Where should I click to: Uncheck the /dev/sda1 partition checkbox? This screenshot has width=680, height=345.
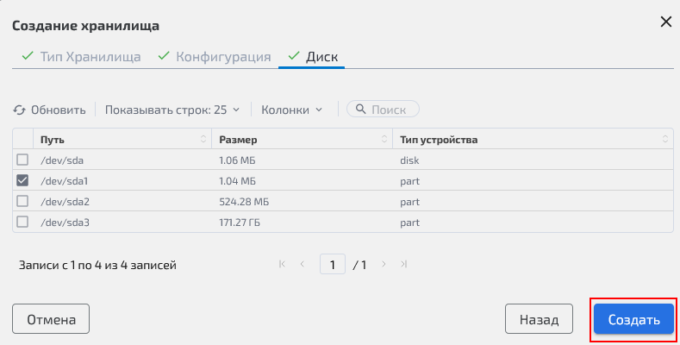coord(22,180)
